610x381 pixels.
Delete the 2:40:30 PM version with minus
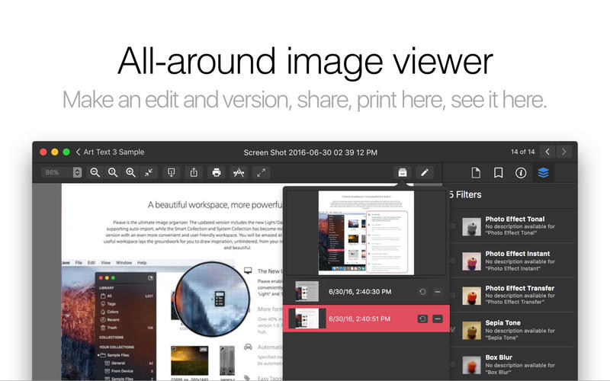437,292
